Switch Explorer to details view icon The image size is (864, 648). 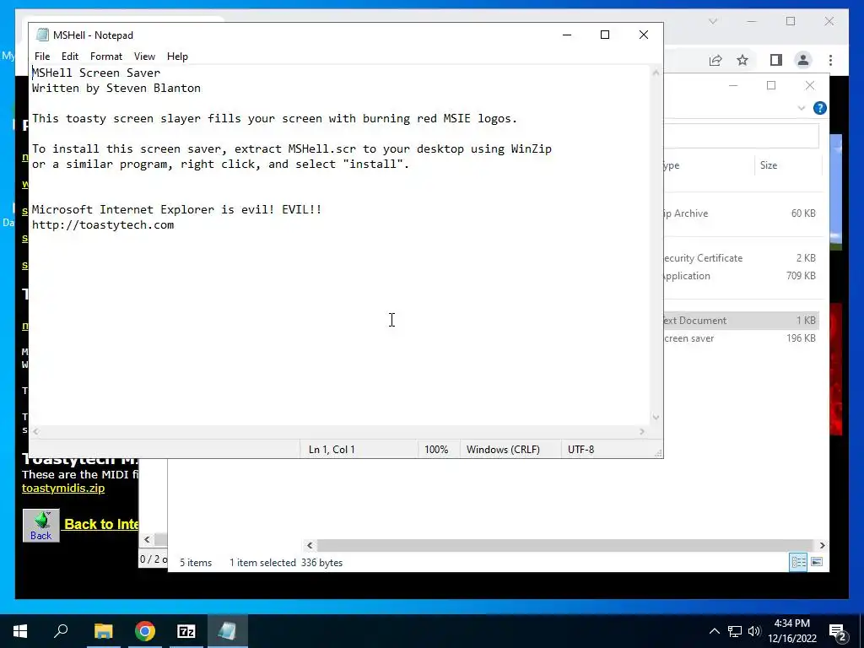pyautogui.click(x=798, y=562)
